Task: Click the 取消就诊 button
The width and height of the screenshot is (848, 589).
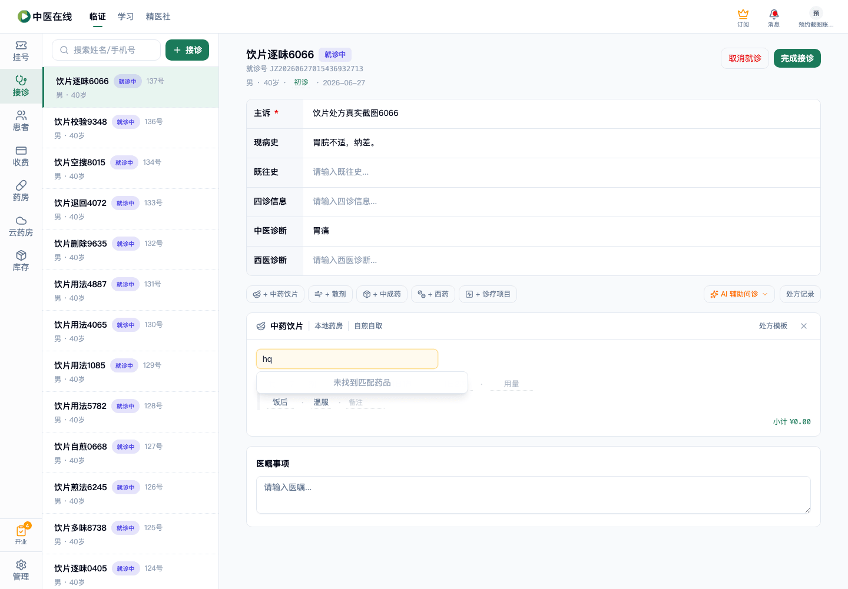Action: (745, 58)
